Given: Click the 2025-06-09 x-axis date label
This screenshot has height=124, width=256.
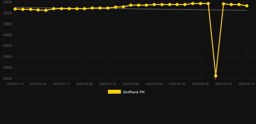Looking at the screenshot, I should (223, 84).
